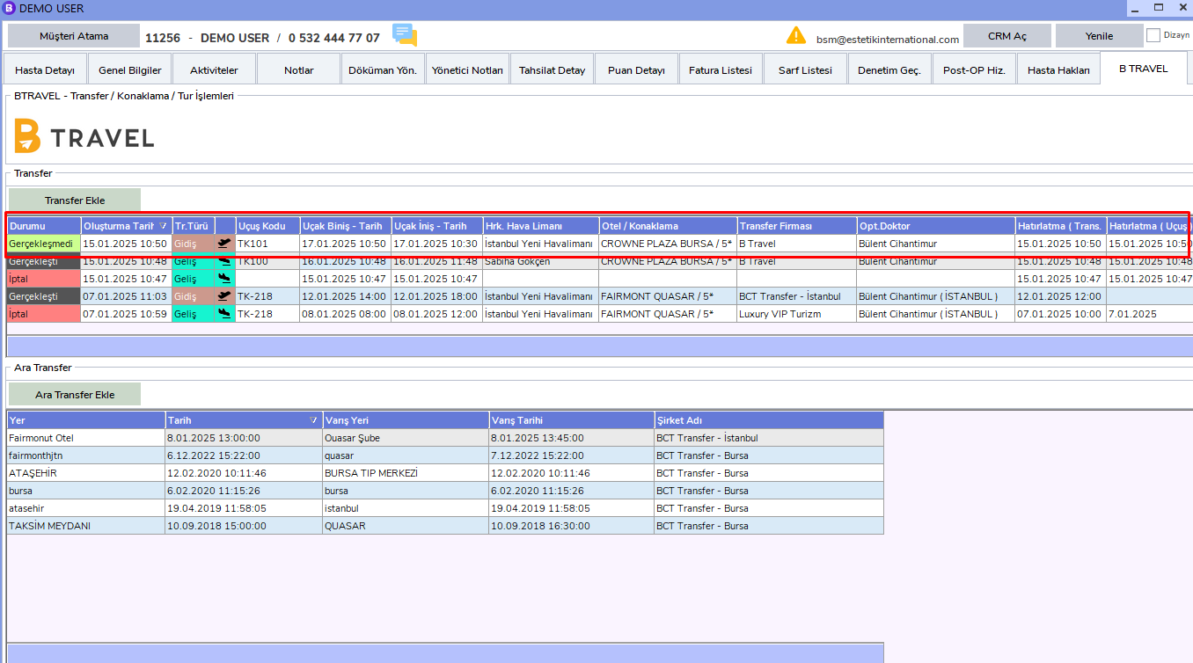This screenshot has width=1193, height=663.
Task: Click the bsm@estetikinternational.com email text
Action: pos(887,40)
